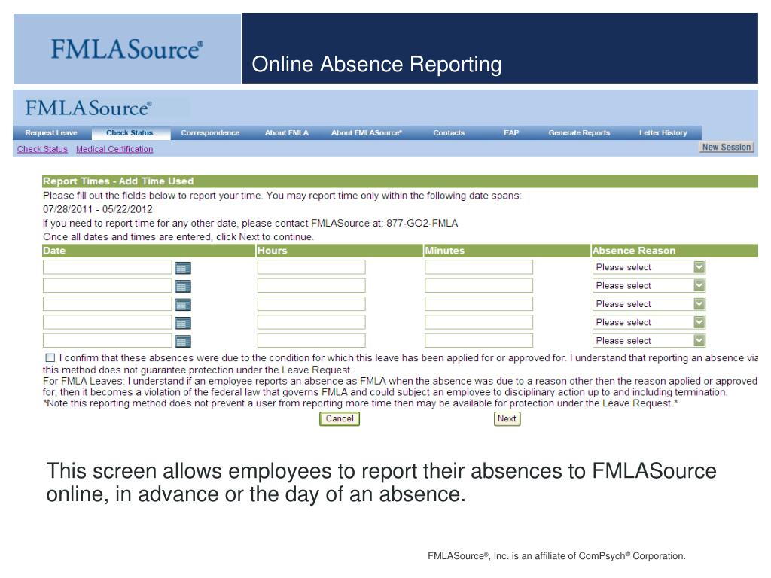Open the EAP tab

pos(511,132)
